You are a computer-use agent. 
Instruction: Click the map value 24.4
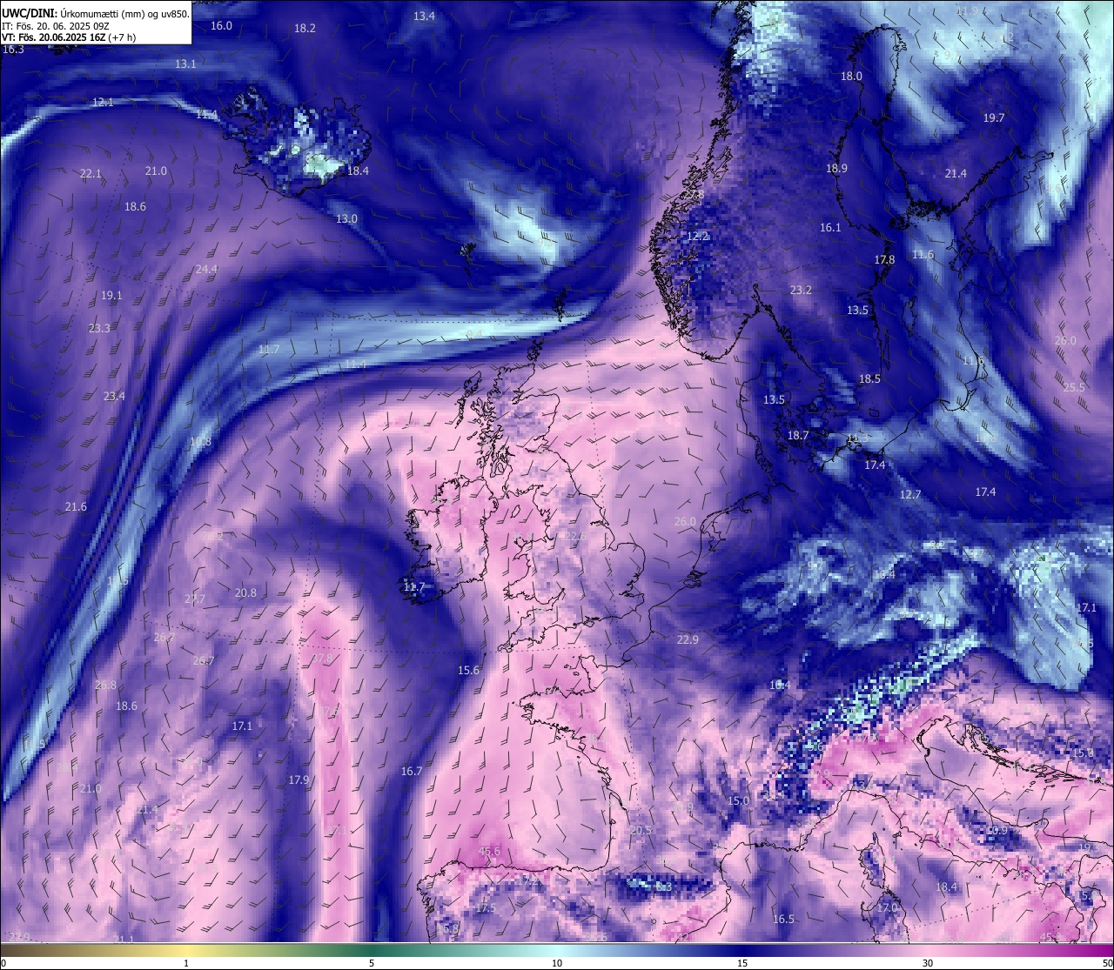[206, 270]
